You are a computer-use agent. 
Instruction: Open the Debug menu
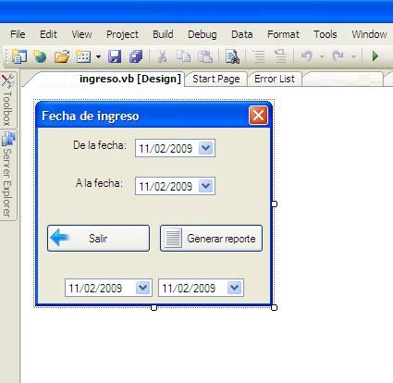click(x=203, y=34)
